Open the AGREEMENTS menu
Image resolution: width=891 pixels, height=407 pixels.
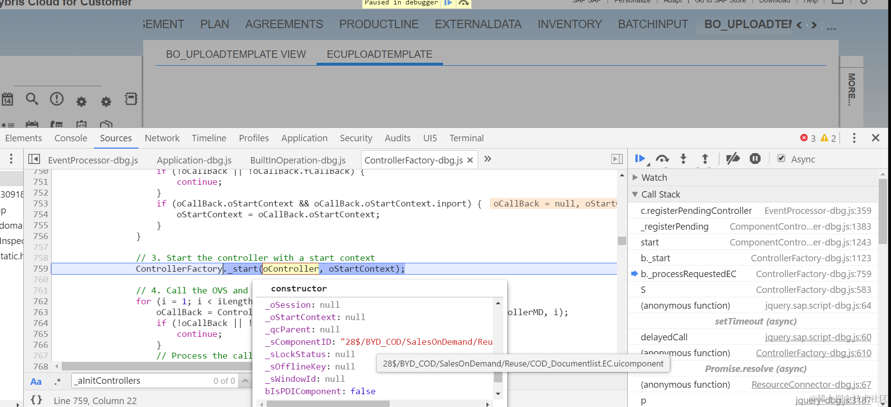coord(284,24)
